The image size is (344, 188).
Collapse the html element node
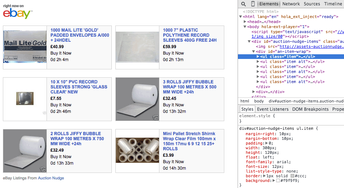[x=241, y=17]
